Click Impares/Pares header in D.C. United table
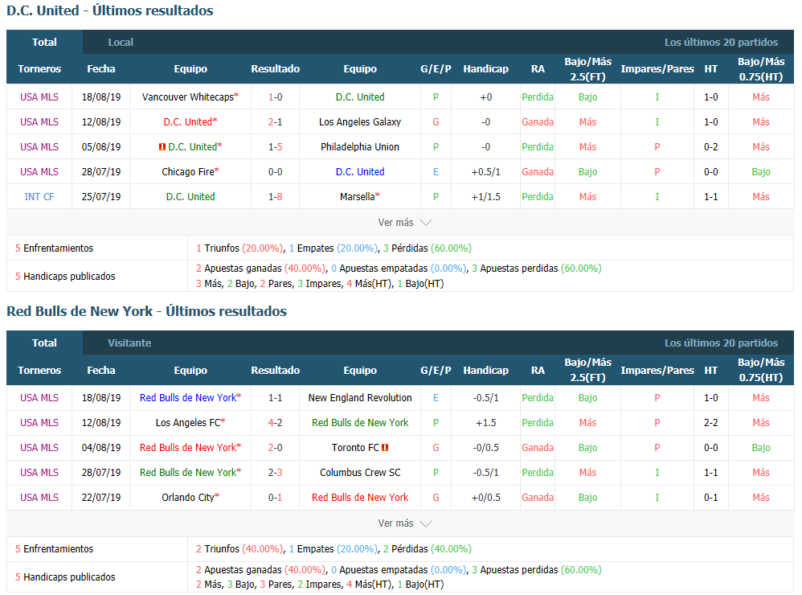The height and width of the screenshot is (595, 802). (657, 68)
